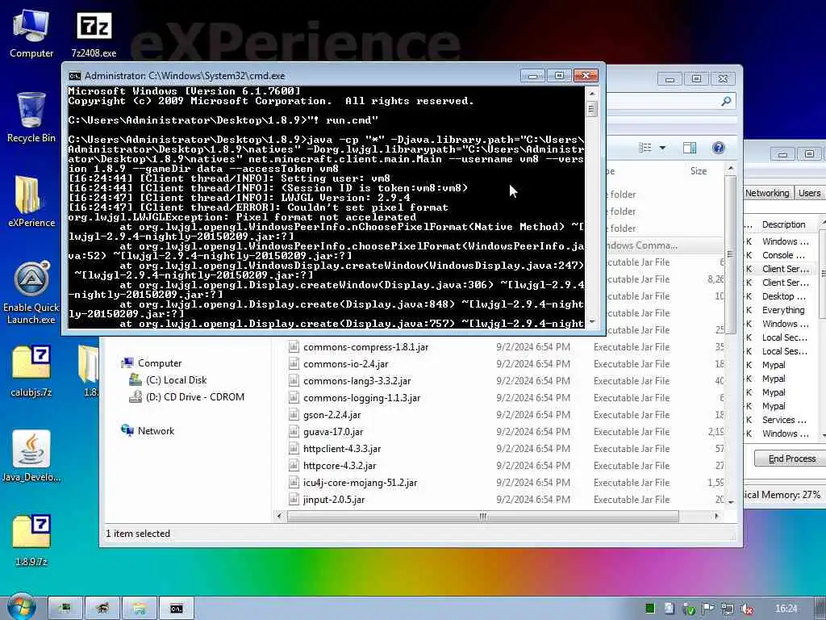Select Services process row in Task Manager
The width and height of the screenshot is (826, 620).
click(x=782, y=420)
